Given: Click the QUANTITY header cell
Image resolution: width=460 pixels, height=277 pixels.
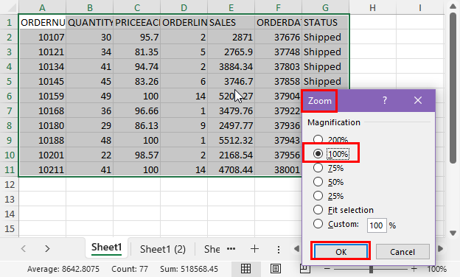Looking at the screenshot, I should (x=90, y=22).
